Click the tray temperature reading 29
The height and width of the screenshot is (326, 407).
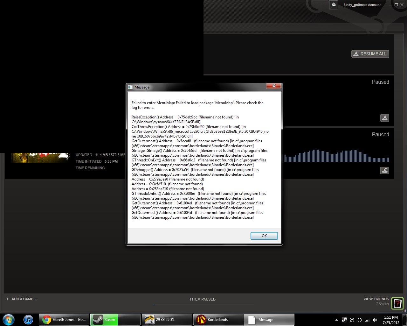point(352,320)
